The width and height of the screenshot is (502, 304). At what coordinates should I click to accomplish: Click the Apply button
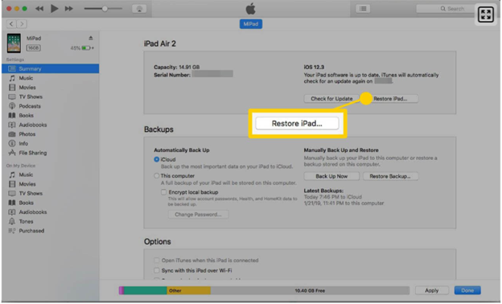pyautogui.click(x=431, y=290)
